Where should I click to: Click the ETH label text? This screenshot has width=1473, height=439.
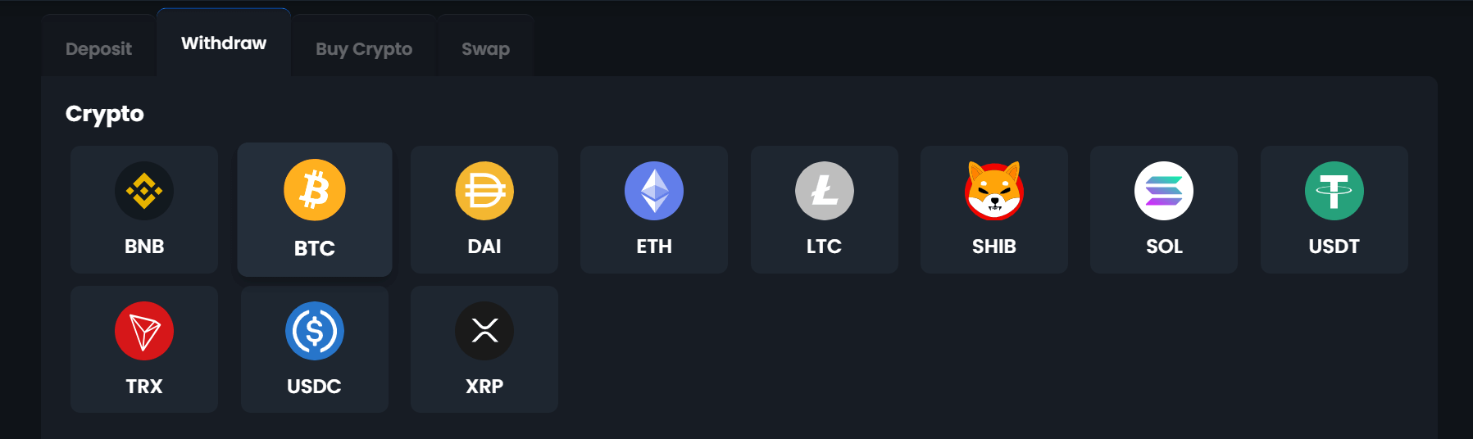coord(654,247)
